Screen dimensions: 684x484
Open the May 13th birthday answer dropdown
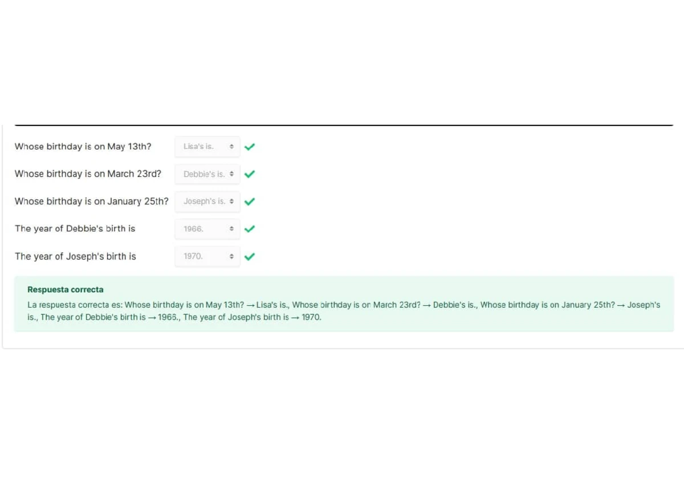(x=207, y=147)
